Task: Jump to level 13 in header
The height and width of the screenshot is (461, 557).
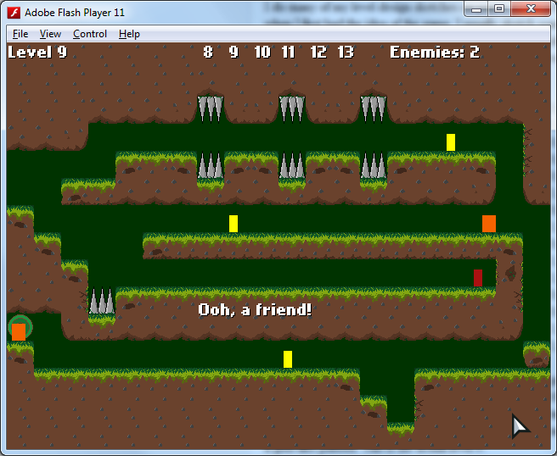Action: pyautogui.click(x=345, y=53)
